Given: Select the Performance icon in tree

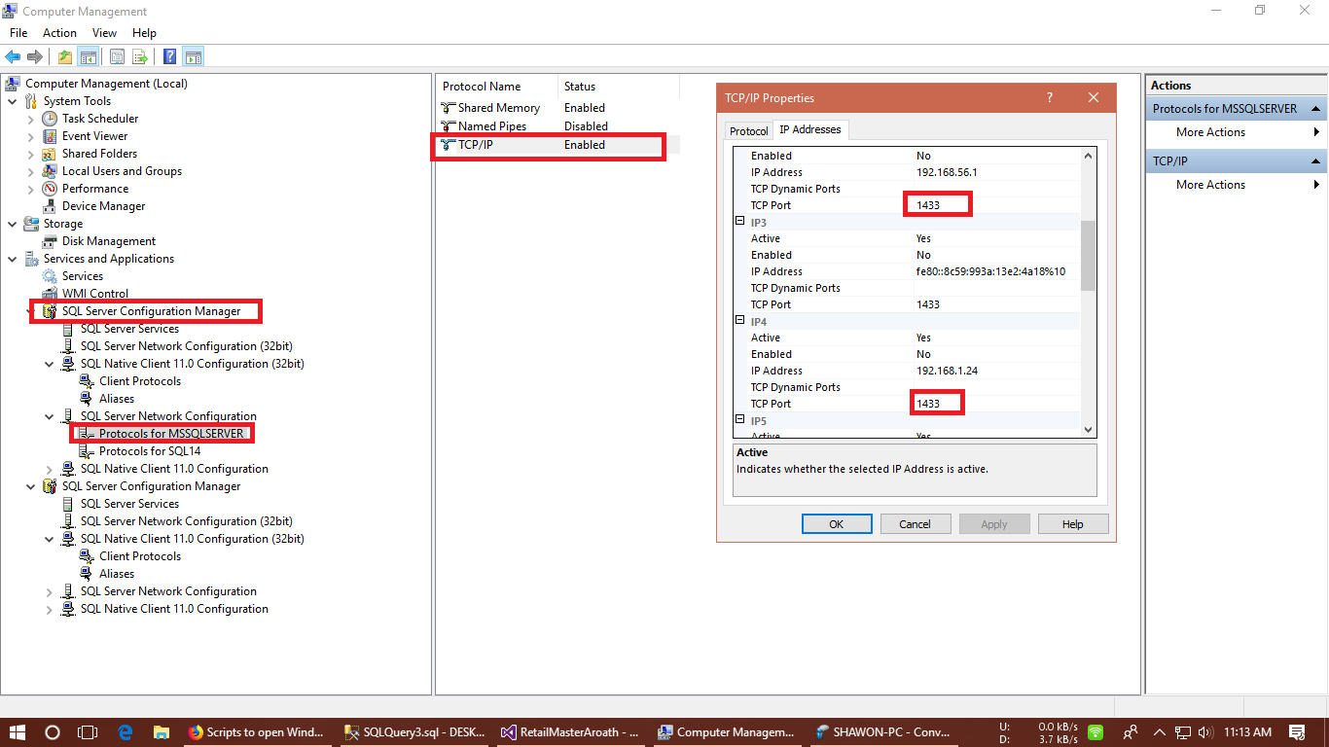Looking at the screenshot, I should tap(50, 189).
